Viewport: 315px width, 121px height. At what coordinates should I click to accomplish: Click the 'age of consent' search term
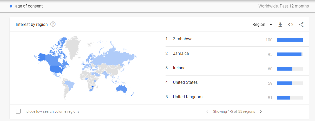(29, 6)
